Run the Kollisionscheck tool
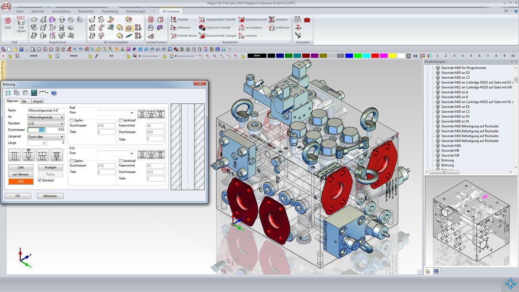The width and height of the screenshot is (519, 292). (x=241, y=19)
